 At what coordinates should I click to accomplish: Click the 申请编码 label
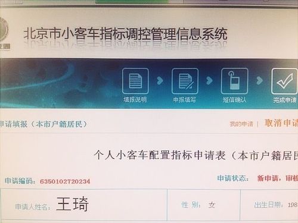click(20, 181)
